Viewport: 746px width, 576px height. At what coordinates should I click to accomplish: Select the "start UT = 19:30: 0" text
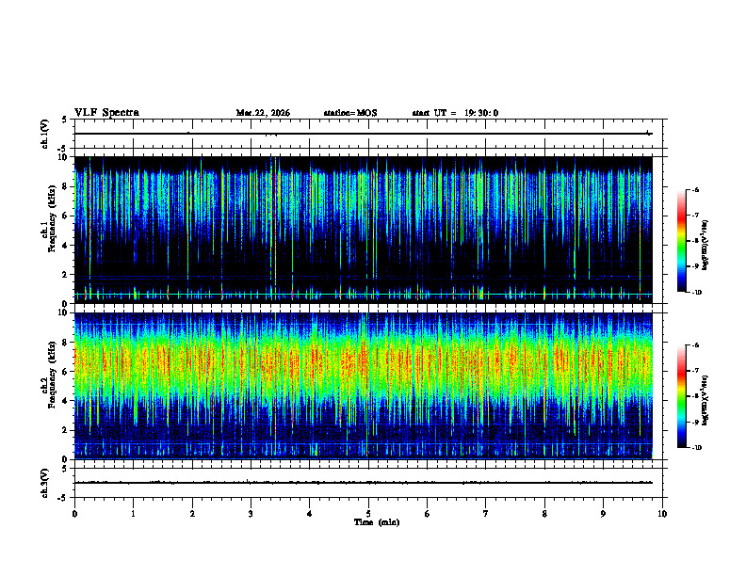click(x=455, y=113)
